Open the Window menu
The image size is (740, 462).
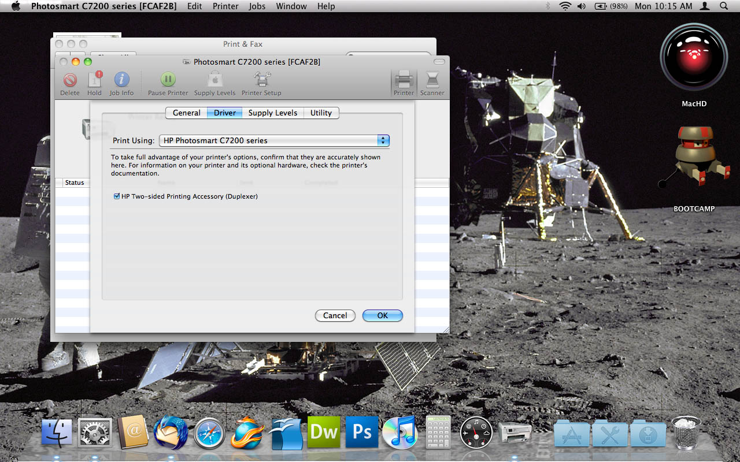(x=291, y=6)
